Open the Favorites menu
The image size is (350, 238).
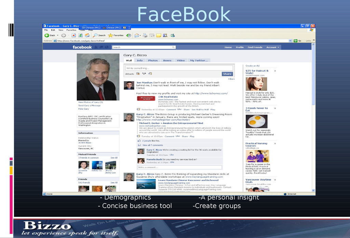(x=71, y=30)
